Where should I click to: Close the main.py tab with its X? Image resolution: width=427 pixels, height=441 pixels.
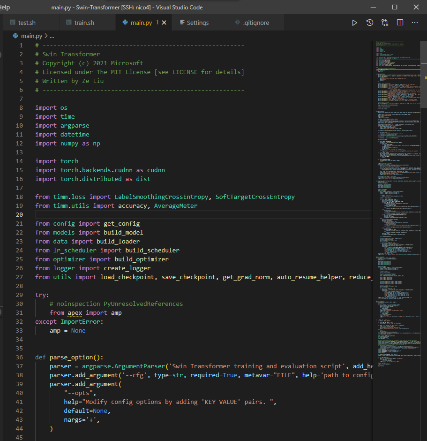tap(164, 22)
